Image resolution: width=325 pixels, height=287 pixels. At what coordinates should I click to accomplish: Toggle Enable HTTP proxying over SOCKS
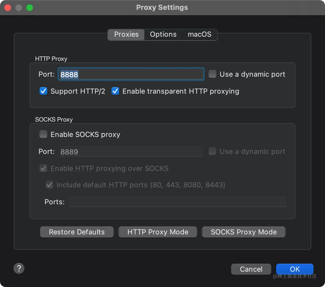coord(43,168)
